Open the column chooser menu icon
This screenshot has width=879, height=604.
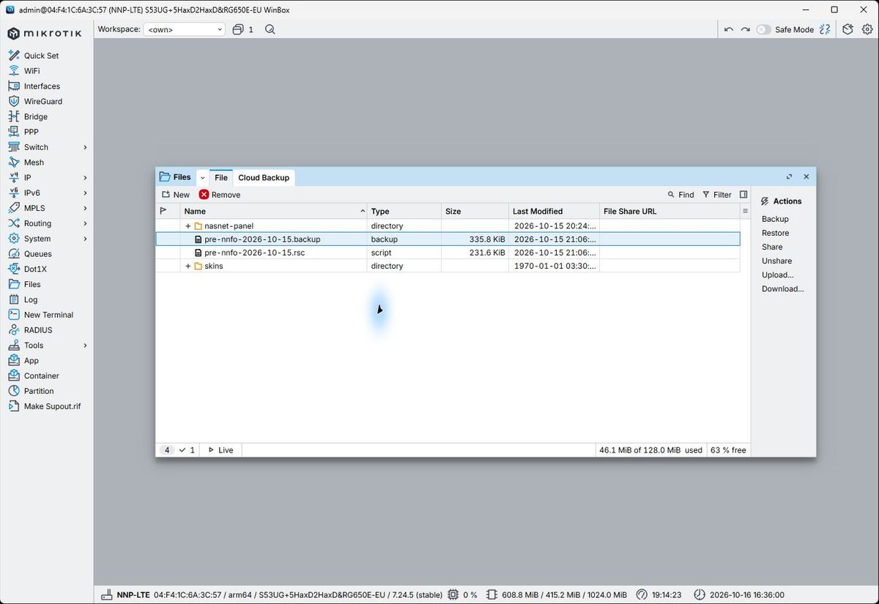point(745,211)
